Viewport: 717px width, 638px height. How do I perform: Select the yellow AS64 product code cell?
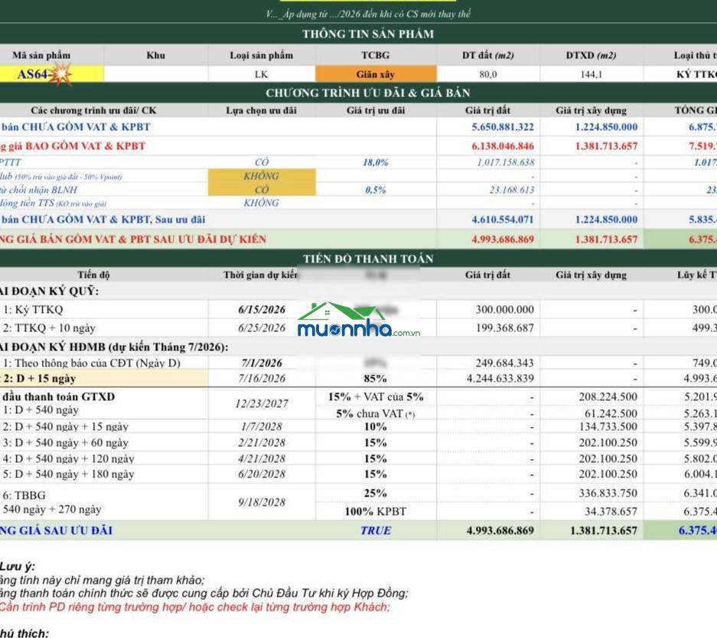[x=52, y=74]
